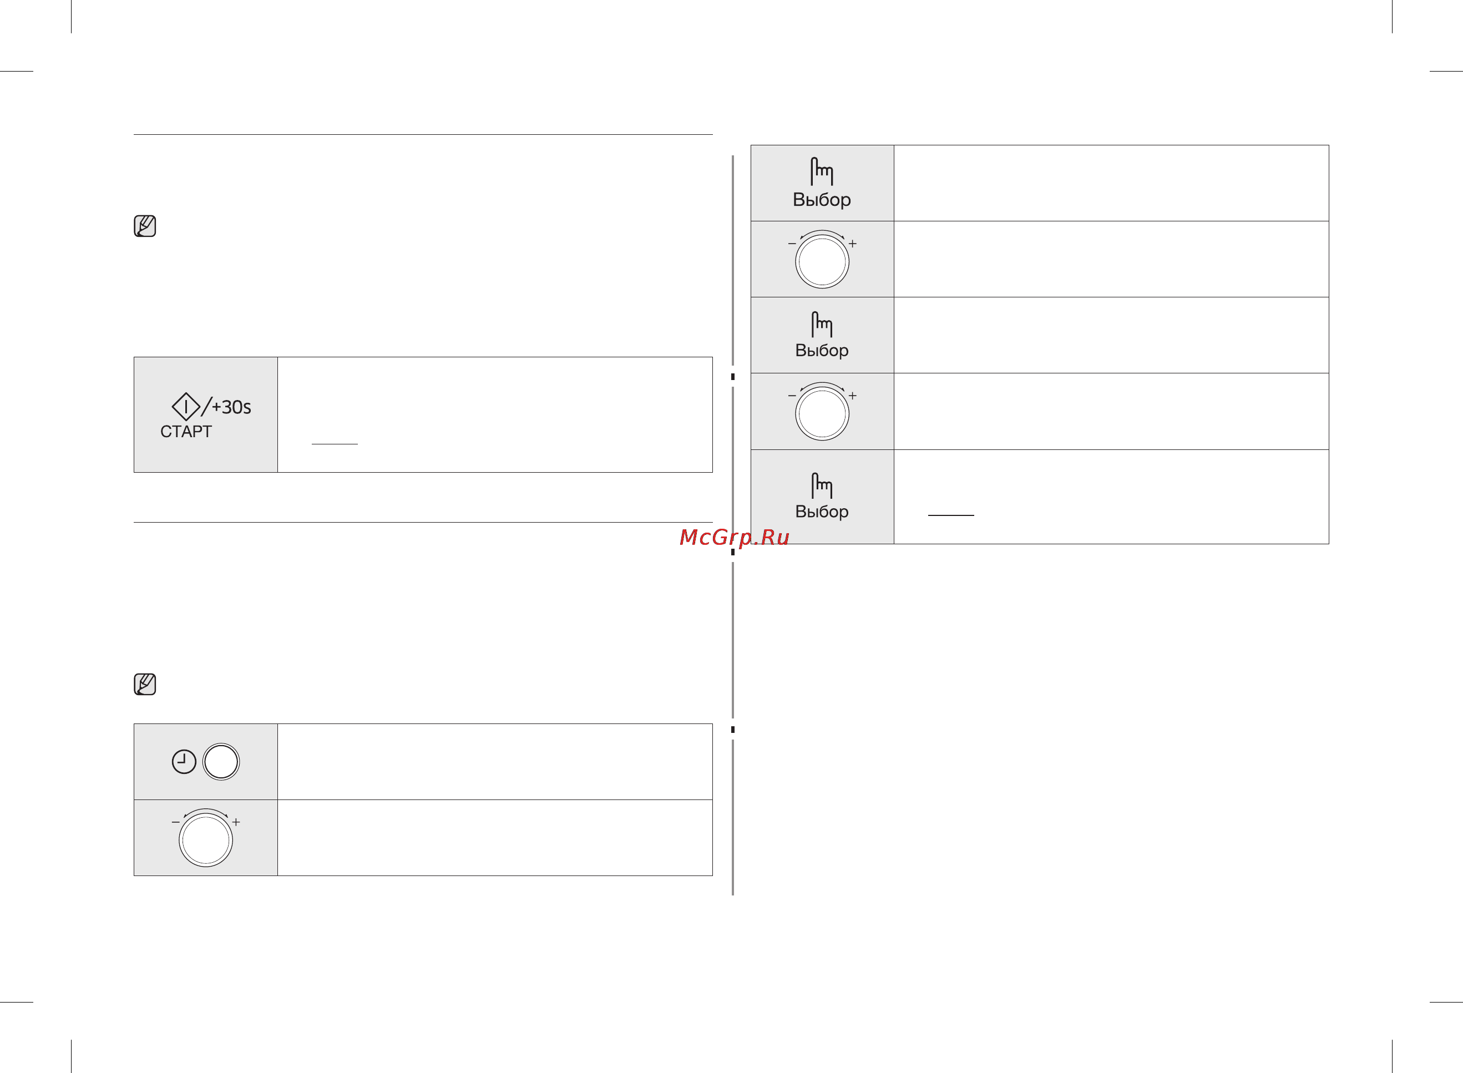Click plus sign on upper right dial
Image resolution: width=1463 pixels, height=1073 pixels.
point(853,244)
